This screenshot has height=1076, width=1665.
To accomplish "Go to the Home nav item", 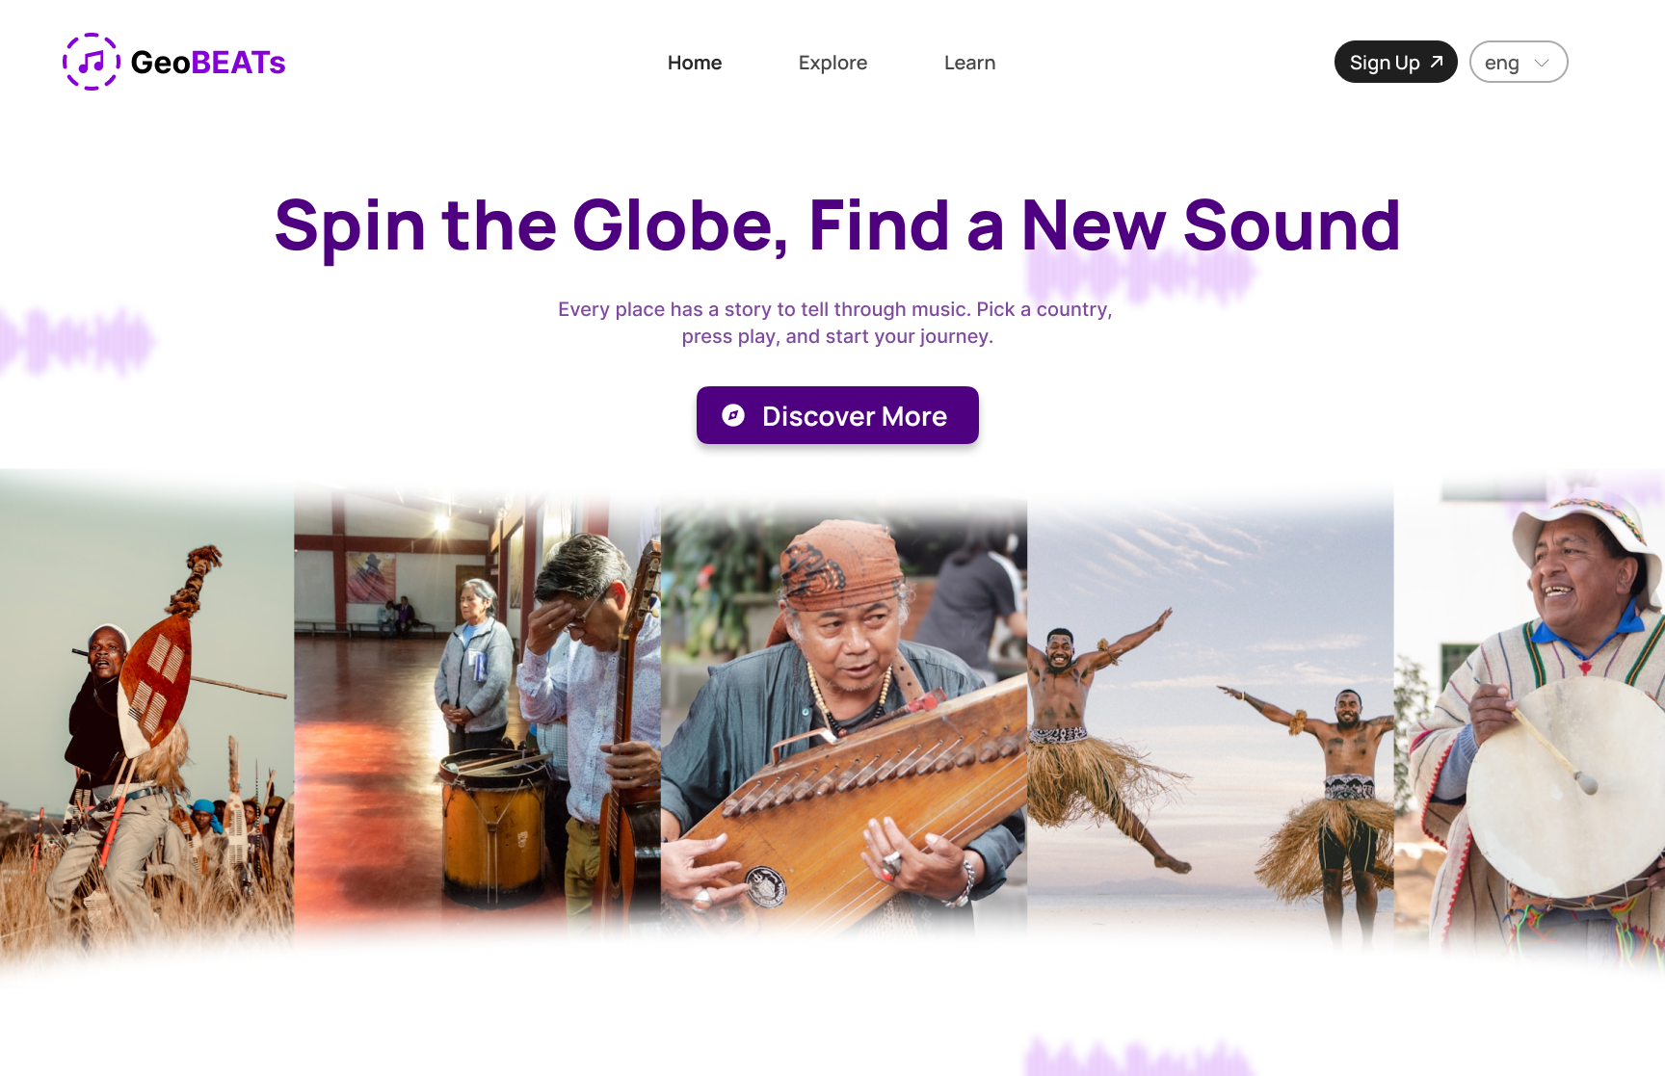I will 695,63.
